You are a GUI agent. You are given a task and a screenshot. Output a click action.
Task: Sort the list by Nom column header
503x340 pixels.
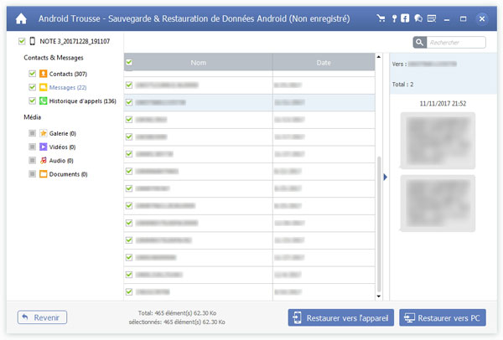[x=198, y=62]
